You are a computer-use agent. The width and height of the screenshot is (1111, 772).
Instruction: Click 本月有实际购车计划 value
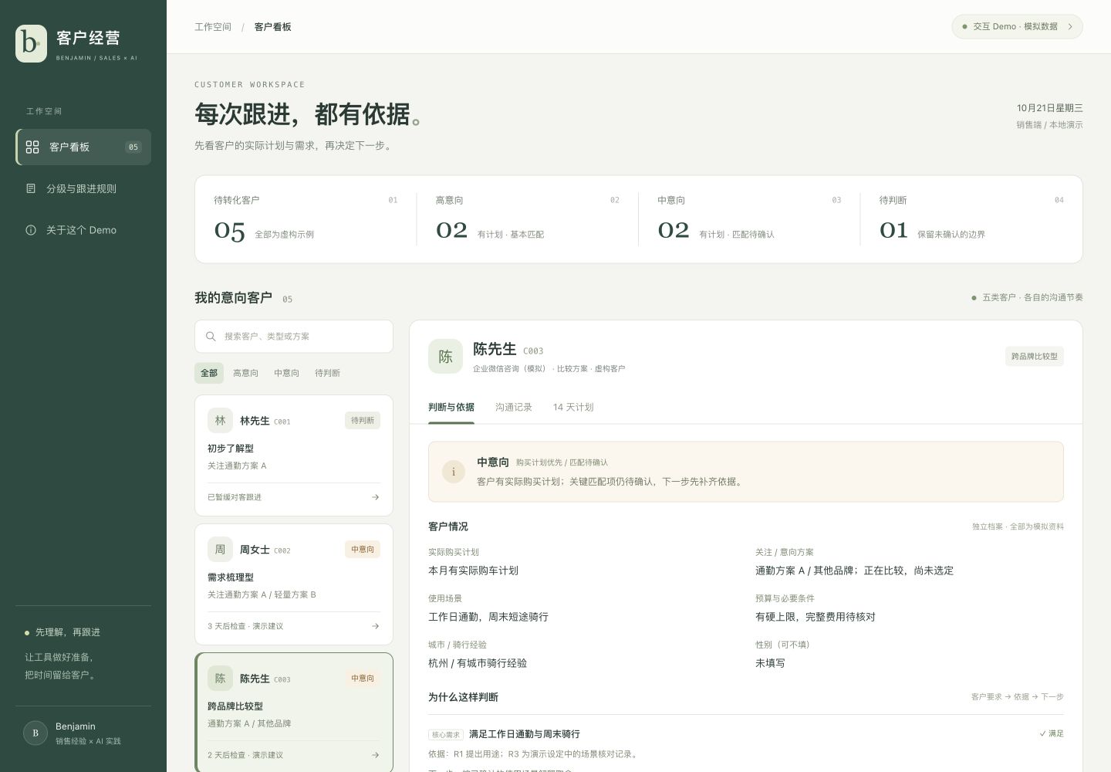pyautogui.click(x=474, y=571)
